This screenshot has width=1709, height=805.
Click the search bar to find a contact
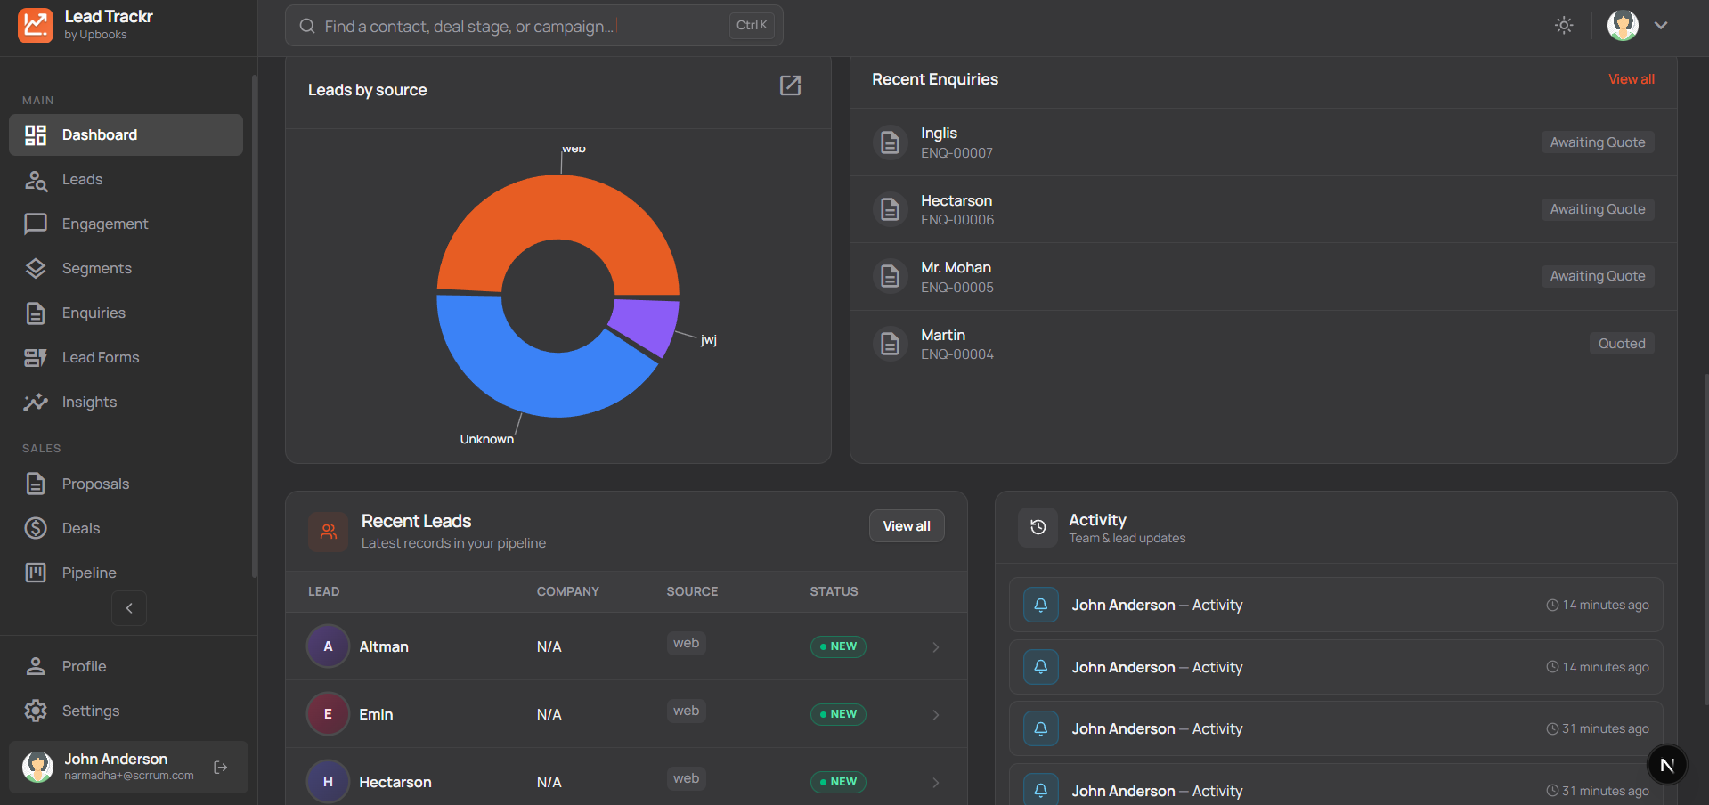533,25
